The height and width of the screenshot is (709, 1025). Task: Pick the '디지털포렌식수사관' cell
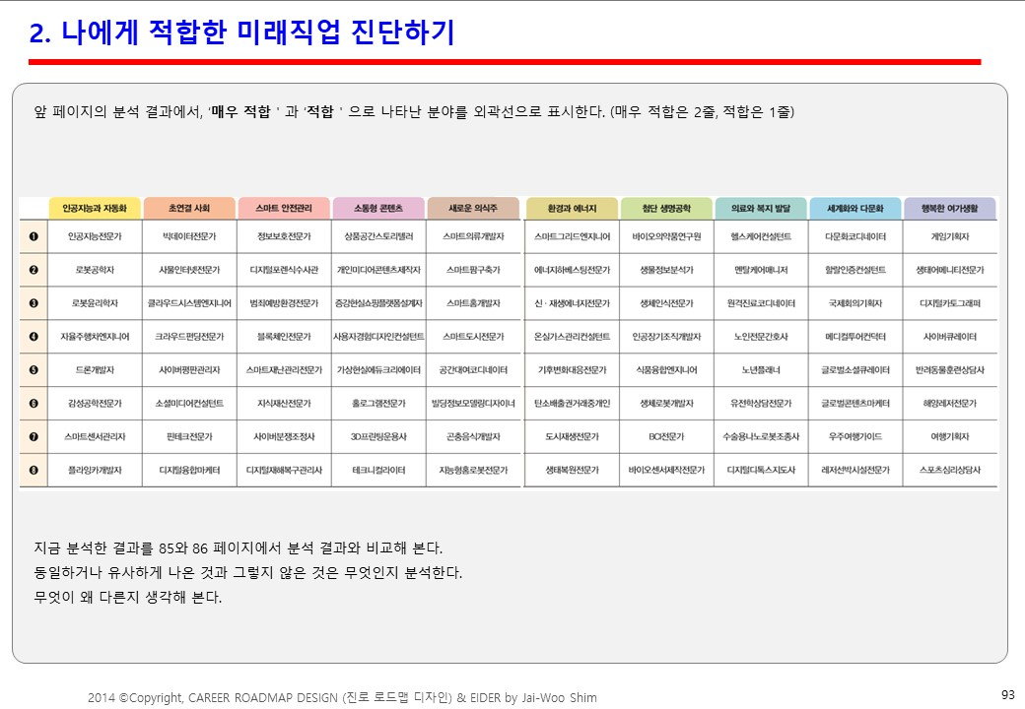(284, 270)
